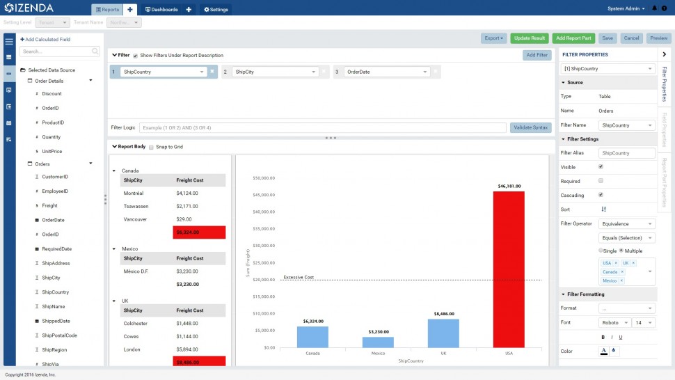Open the hamburger menu in left sidebar
Image resolution: width=675 pixels, height=380 pixels.
pyautogui.click(x=9, y=41)
